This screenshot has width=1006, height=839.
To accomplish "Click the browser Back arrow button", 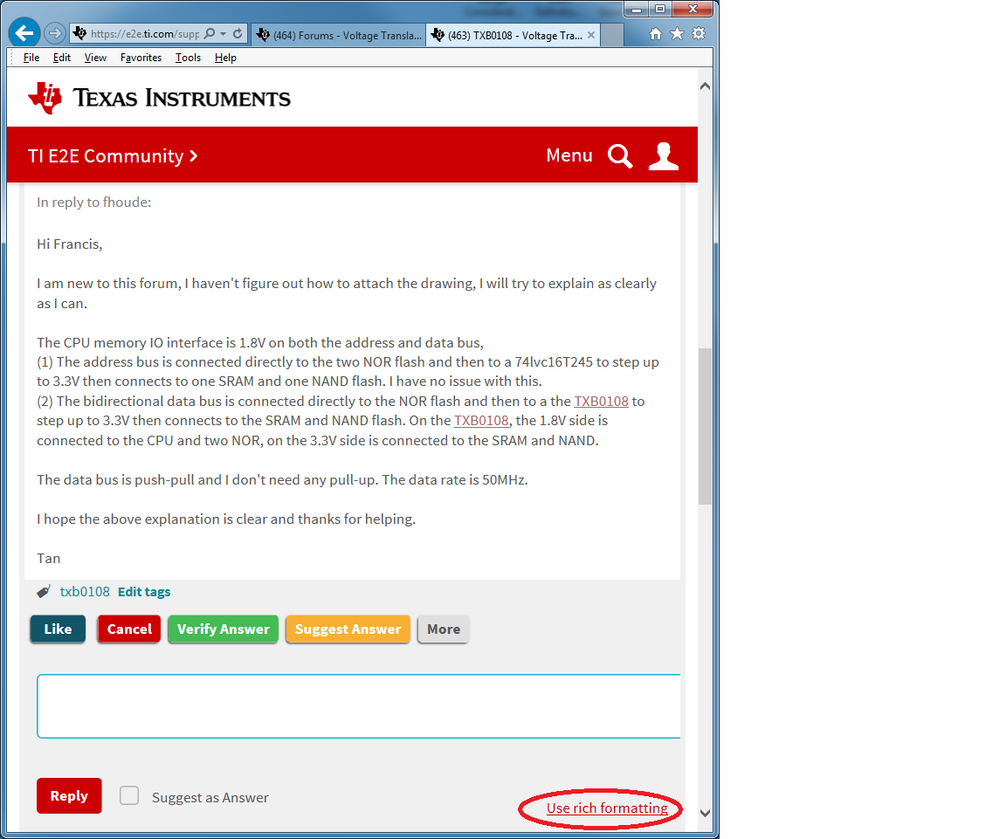I will 24,32.
